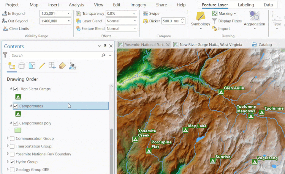The height and width of the screenshot is (174, 285).
Task: Uncheck the Campgrounds layer checkbox
Action: coord(16,106)
